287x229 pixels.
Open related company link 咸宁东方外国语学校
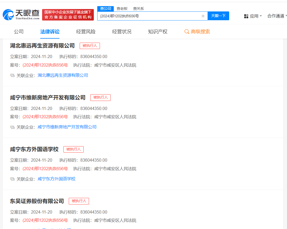(x=56, y=179)
